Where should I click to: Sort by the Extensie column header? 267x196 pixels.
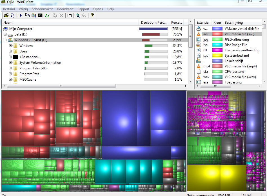203,23
